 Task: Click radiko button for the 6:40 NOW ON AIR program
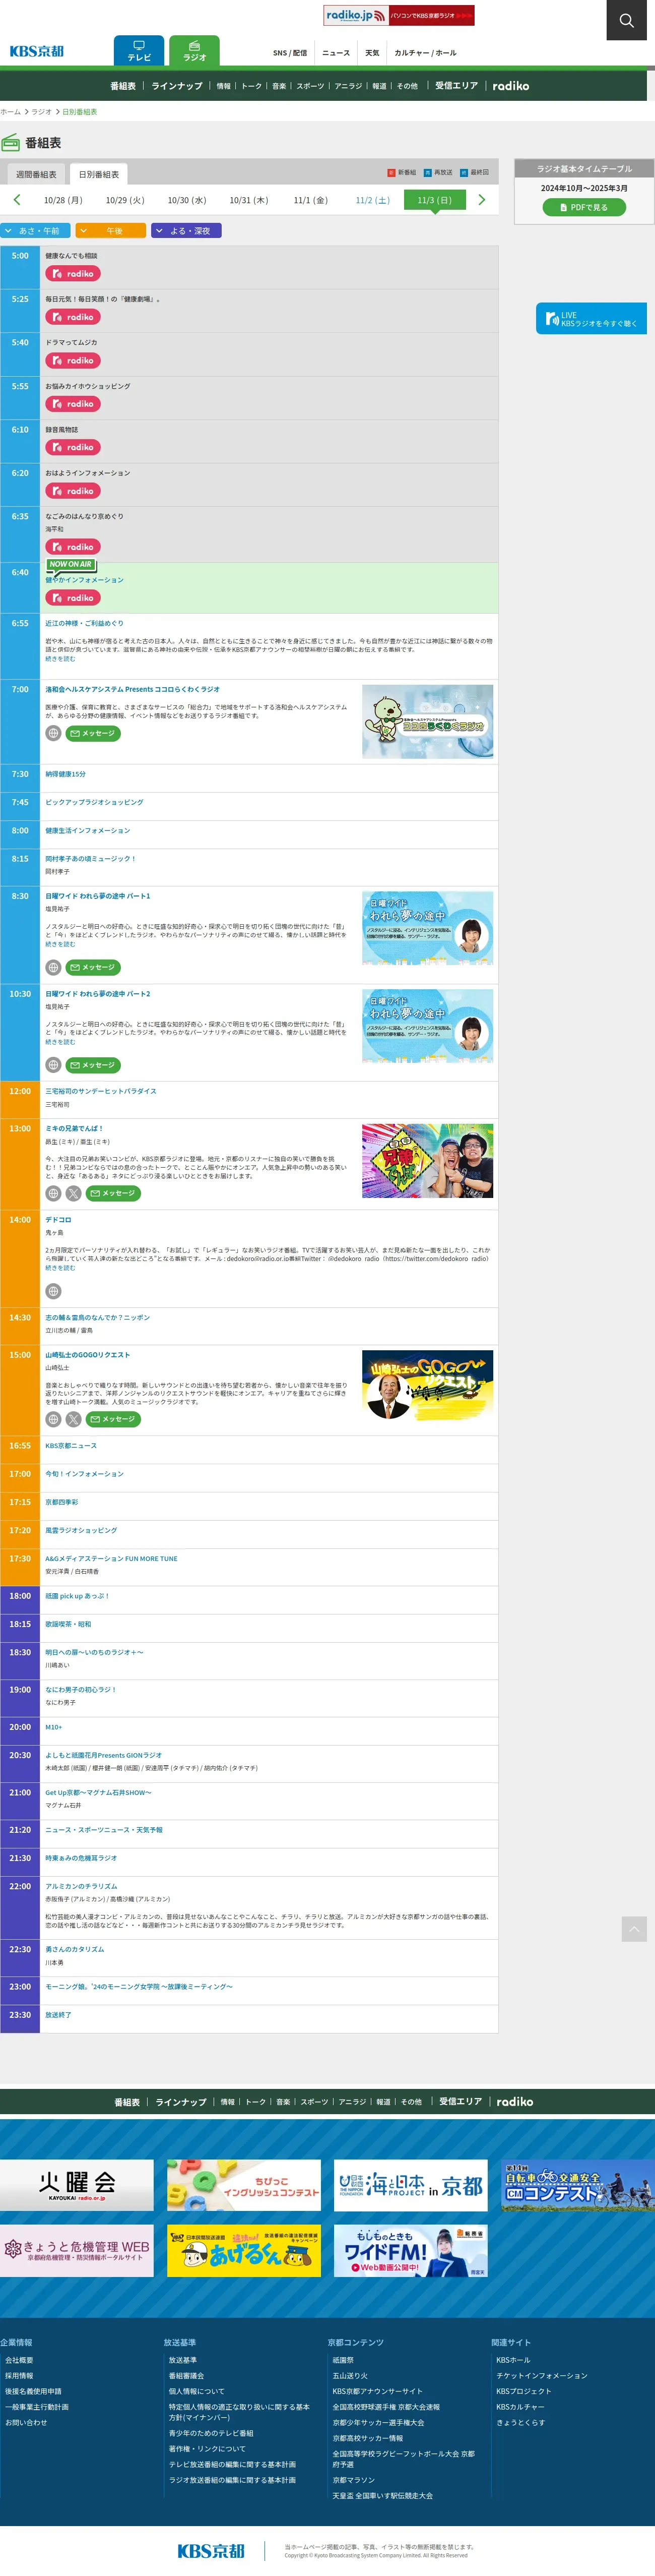click(x=72, y=598)
